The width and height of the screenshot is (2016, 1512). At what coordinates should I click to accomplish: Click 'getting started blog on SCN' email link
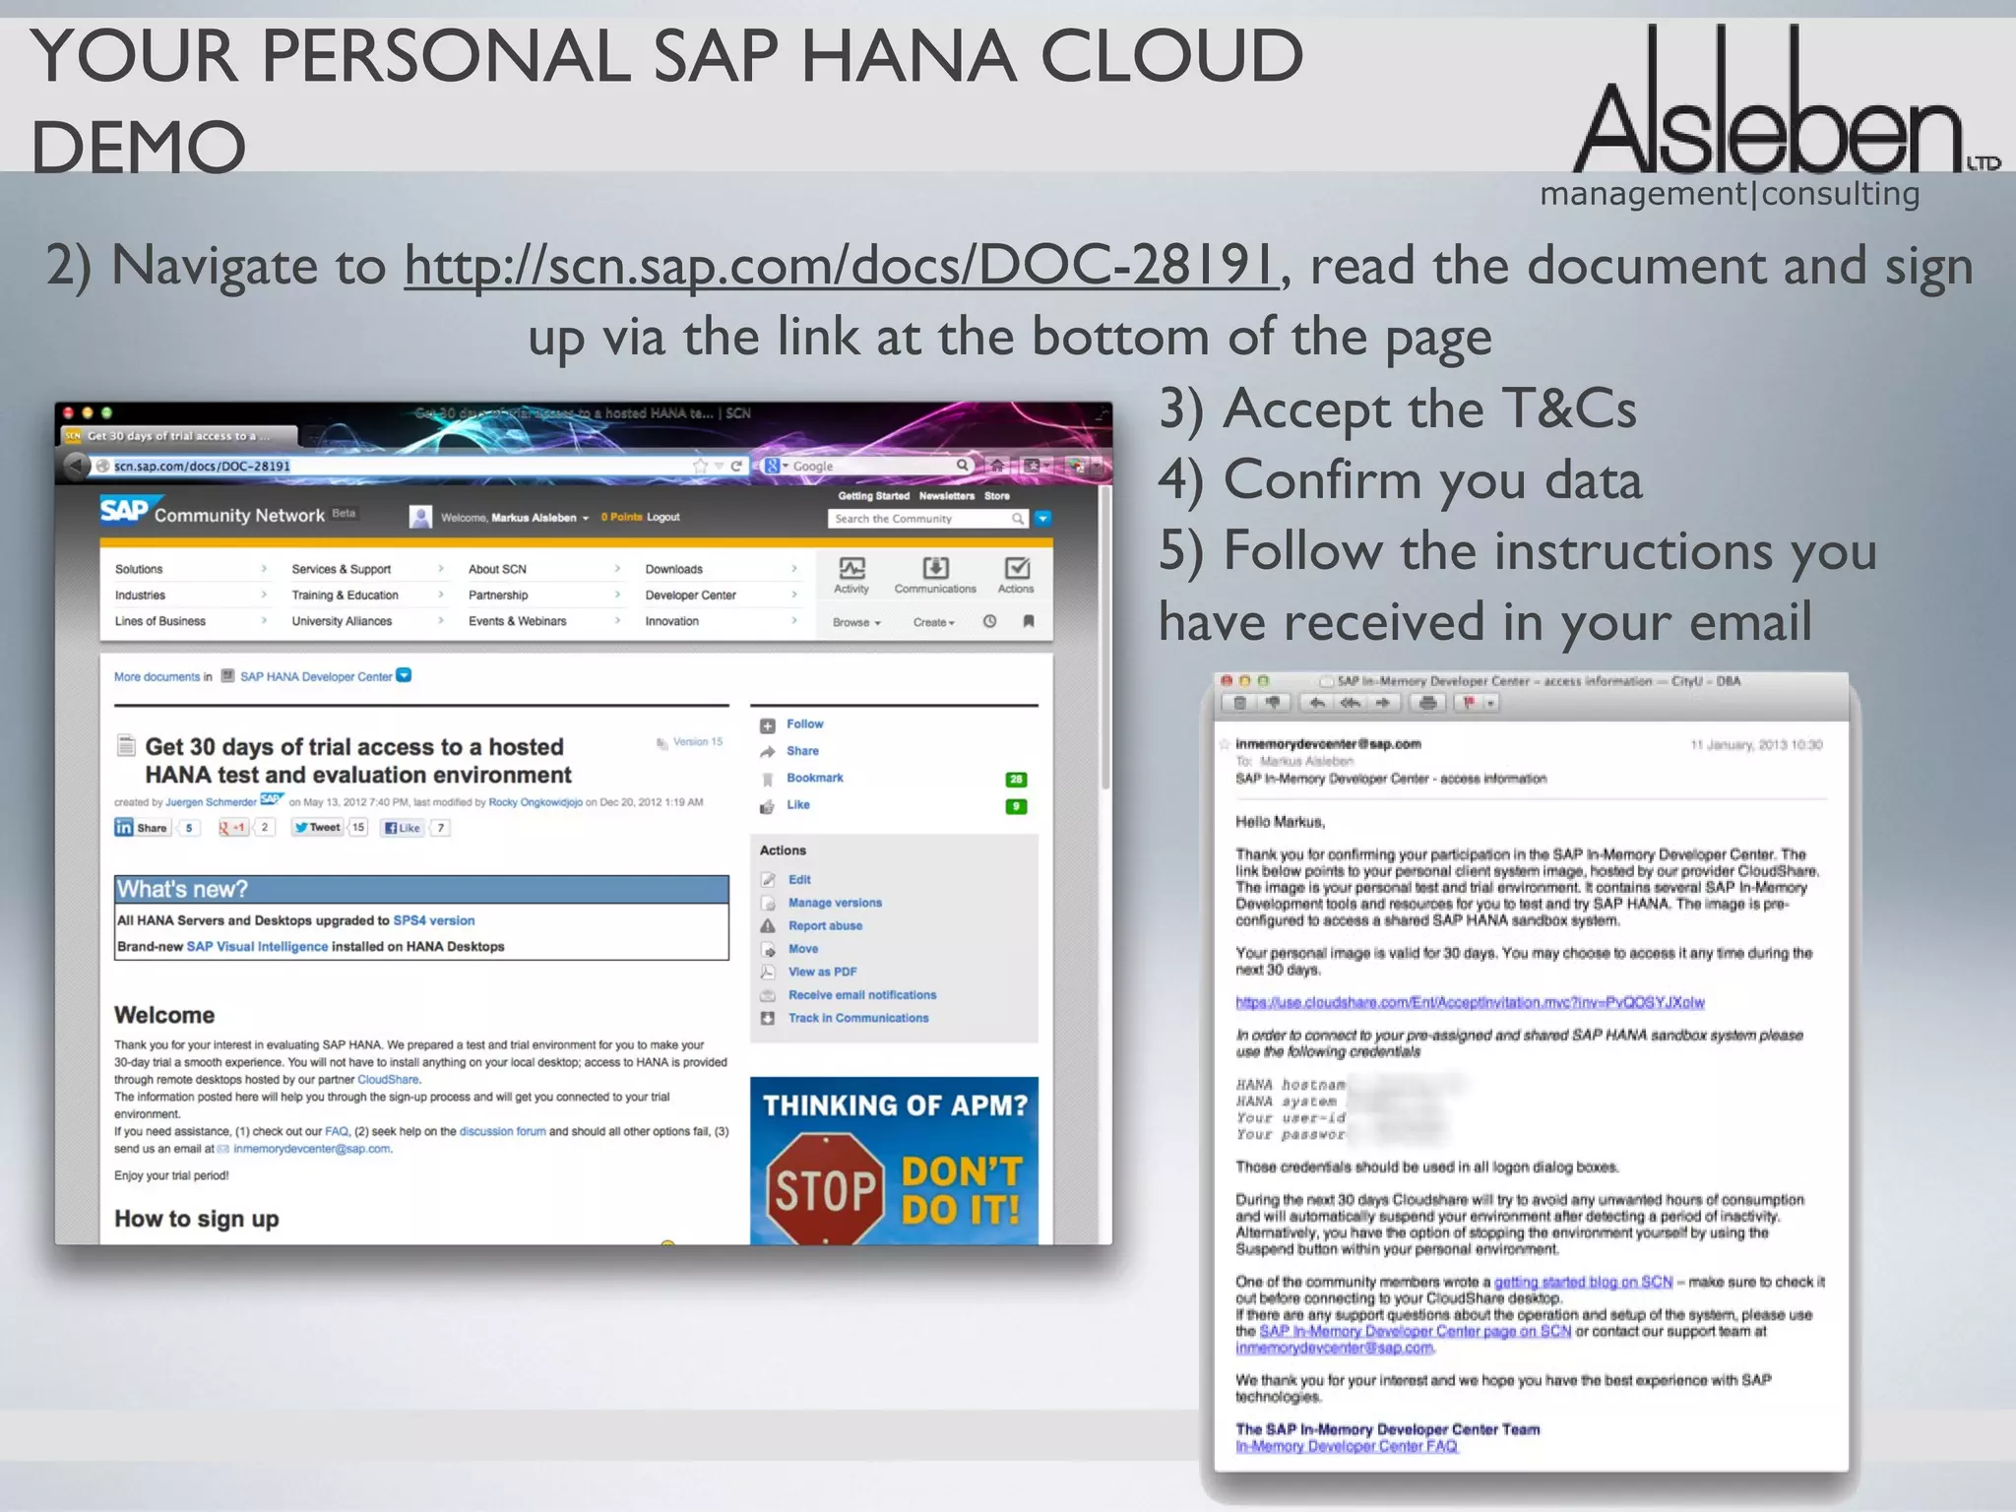tap(1583, 1282)
